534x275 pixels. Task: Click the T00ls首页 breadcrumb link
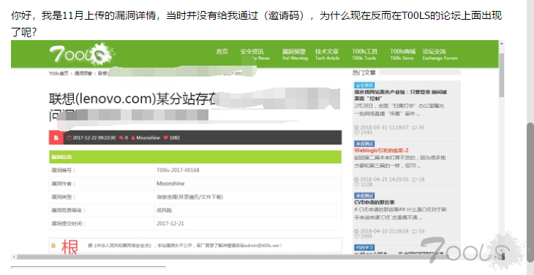pos(59,74)
